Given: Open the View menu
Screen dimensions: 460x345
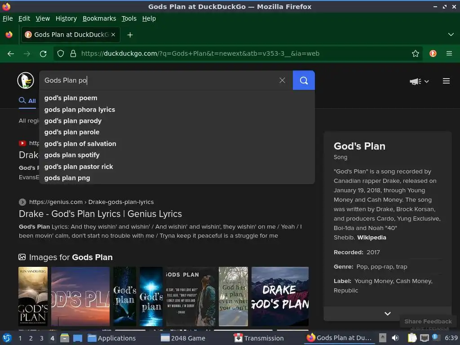Looking at the screenshot, I should [43, 18].
